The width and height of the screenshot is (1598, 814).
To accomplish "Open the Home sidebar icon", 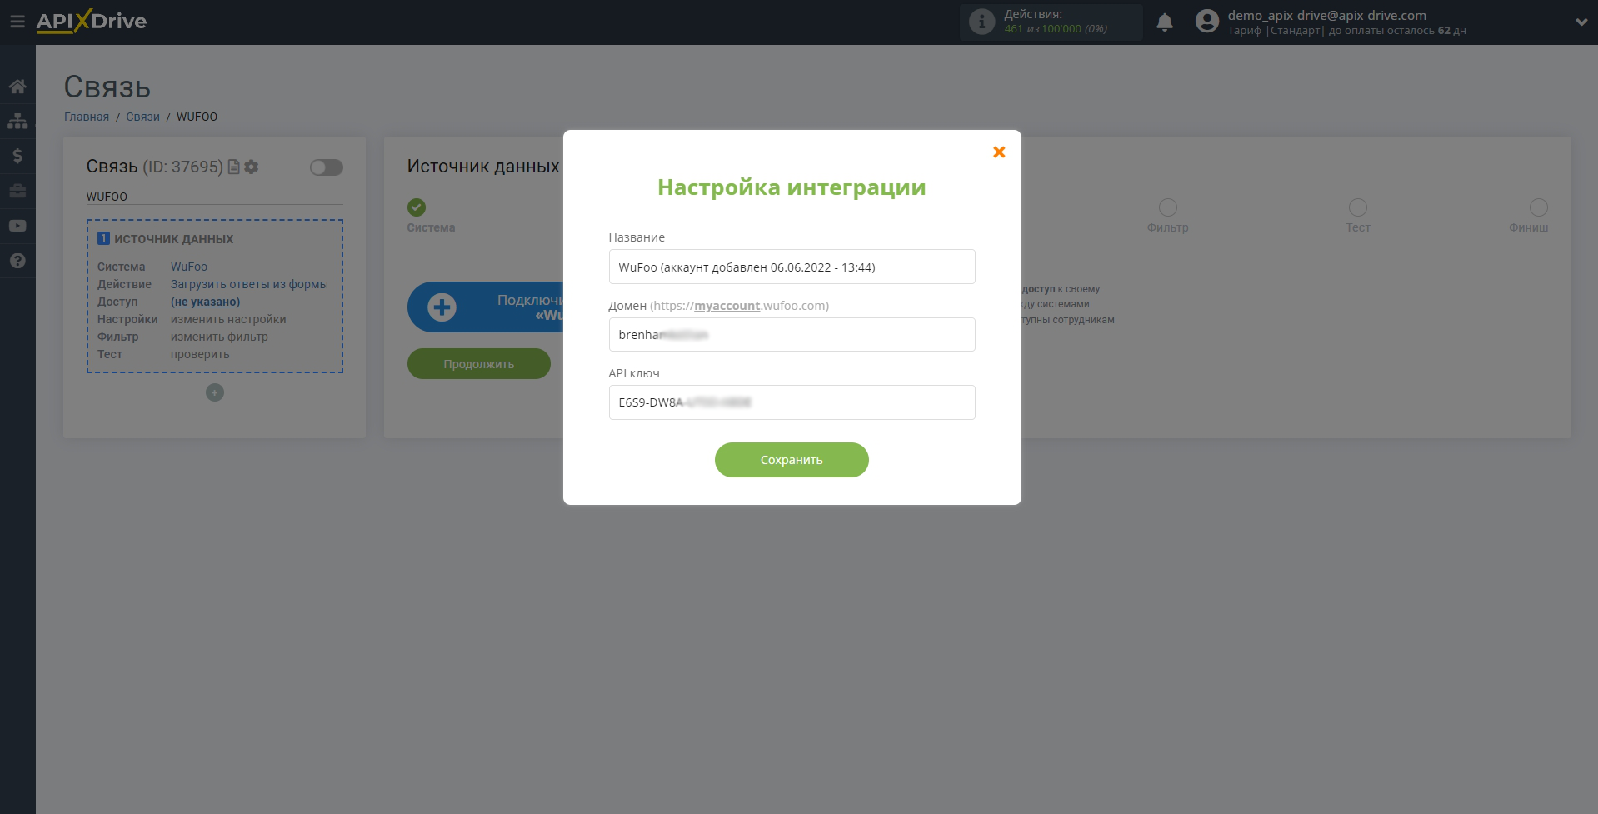I will pos(17,87).
